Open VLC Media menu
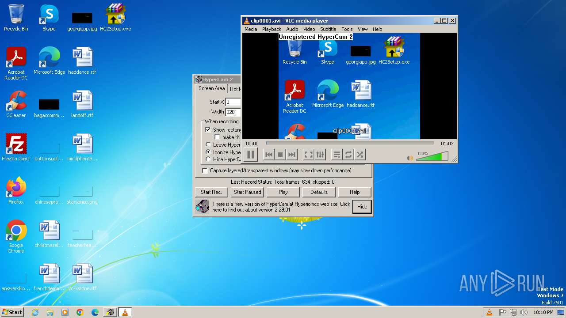Screen dimensions: 566x318 [x=251, y=29]
